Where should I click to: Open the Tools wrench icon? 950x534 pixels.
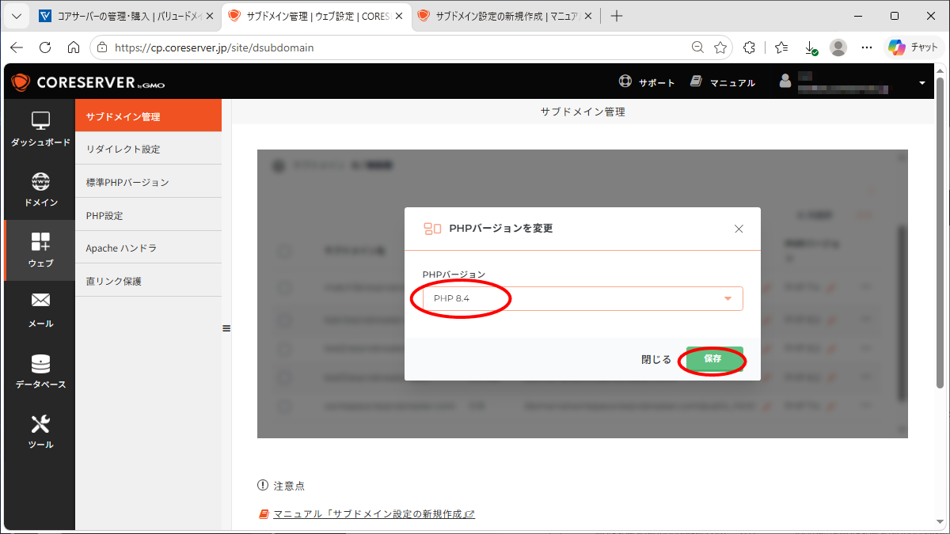tap(40, 423)
